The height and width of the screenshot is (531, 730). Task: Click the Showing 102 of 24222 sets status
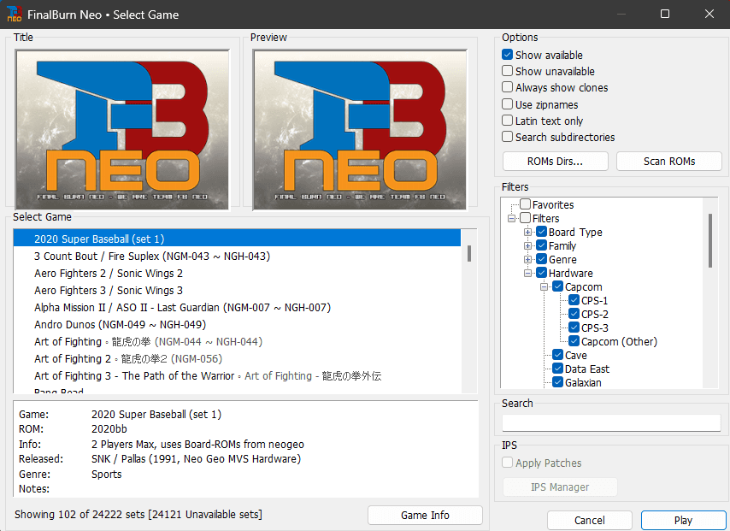tap(138, 514)
